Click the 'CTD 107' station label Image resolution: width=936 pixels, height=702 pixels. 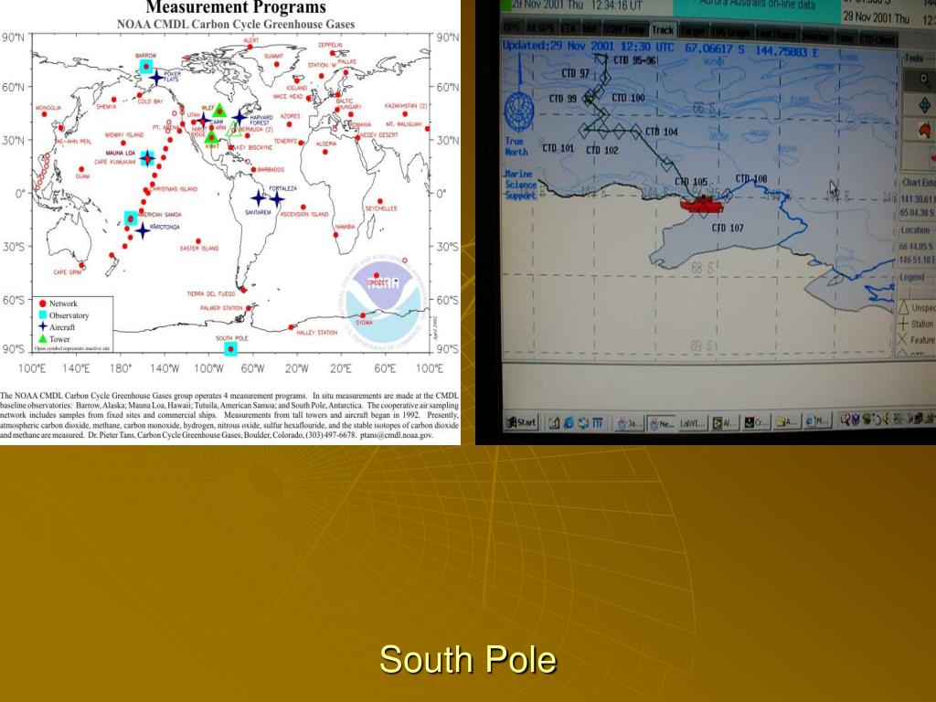click(x=728, y=228)
